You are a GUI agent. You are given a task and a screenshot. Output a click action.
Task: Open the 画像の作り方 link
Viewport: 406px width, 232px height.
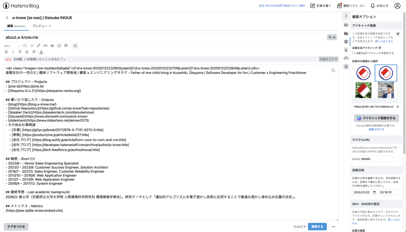coord(376,129)
